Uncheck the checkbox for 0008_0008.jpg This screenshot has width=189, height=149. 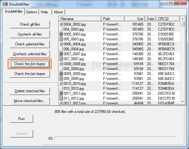point(61,64)
